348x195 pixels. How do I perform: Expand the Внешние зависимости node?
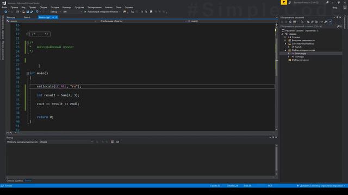tap(285, 41)
